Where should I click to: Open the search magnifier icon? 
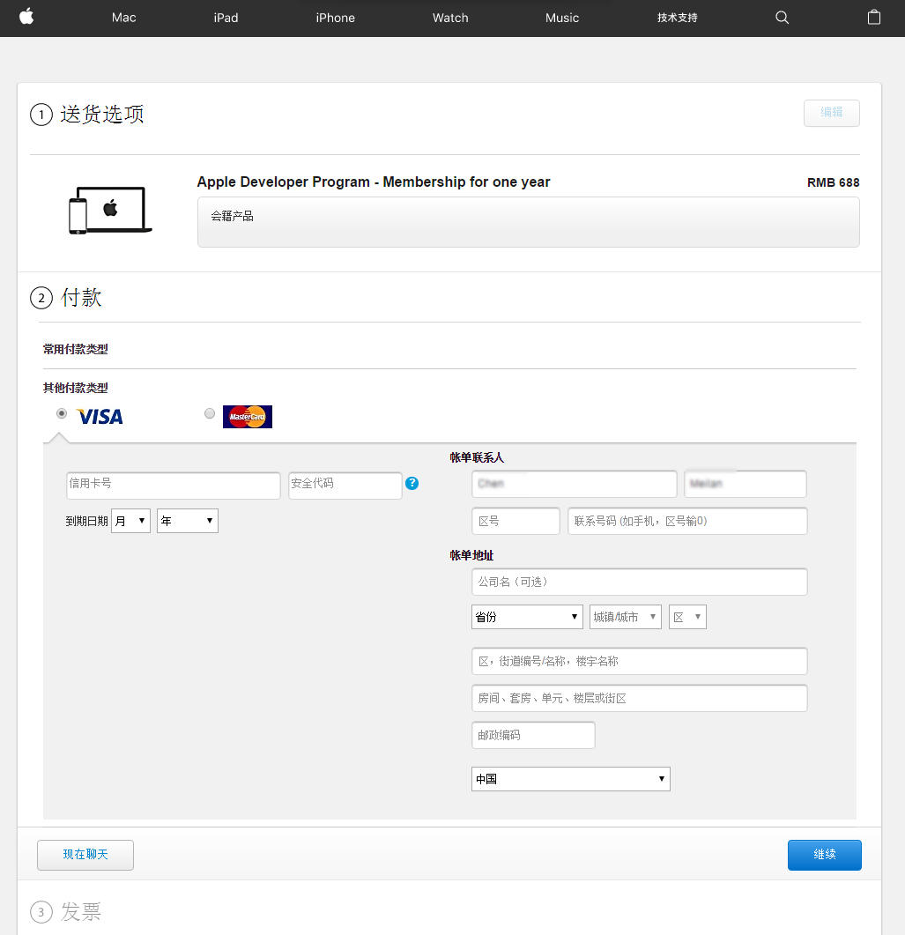coord(783,18)
